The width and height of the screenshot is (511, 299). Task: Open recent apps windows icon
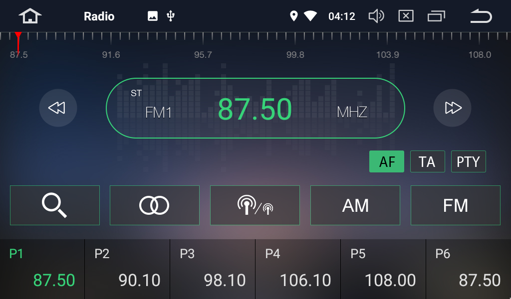click(x=436, y=16)
